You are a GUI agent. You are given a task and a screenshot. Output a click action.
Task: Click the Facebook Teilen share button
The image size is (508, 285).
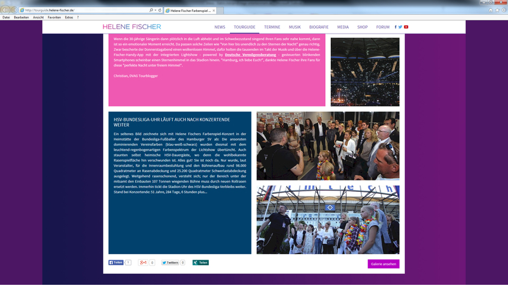coord(116,262)
